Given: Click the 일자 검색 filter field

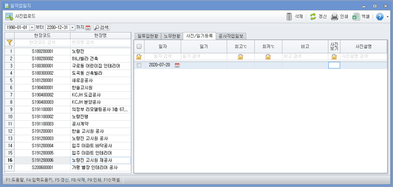Looking at the screenshot, I should point(163,56).
